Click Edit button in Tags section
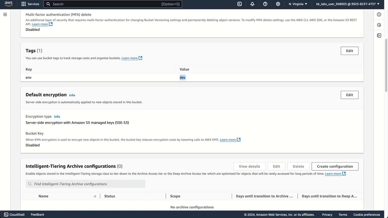The width and height of the screenshot is (388, 218). 350,51
